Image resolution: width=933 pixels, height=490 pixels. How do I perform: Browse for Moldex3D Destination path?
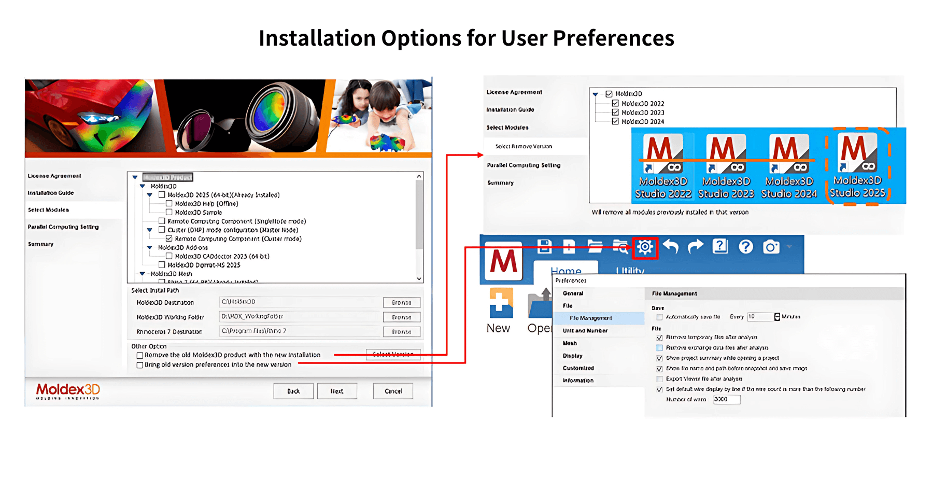(402, 302)
